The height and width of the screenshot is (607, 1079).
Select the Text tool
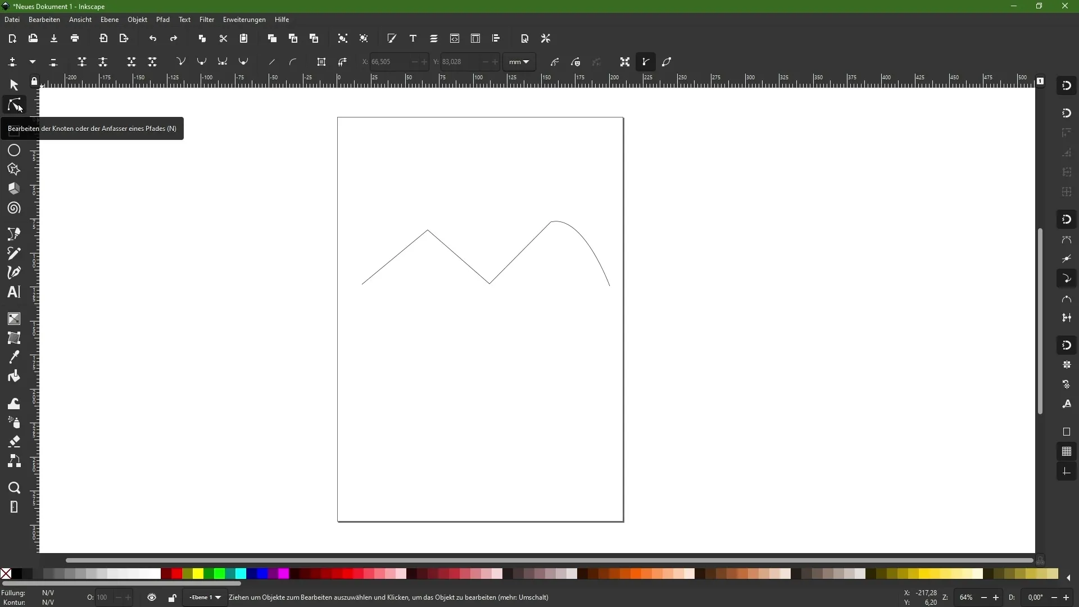[x=14, y=292]
